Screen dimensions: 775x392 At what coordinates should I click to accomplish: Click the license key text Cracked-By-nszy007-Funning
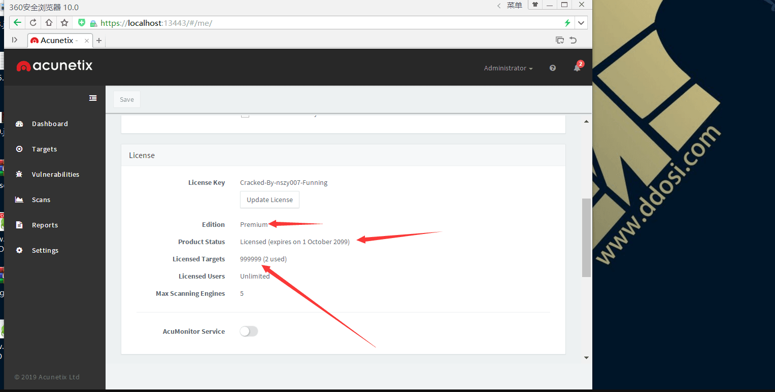pyautogui.click(x=284, y=182)
